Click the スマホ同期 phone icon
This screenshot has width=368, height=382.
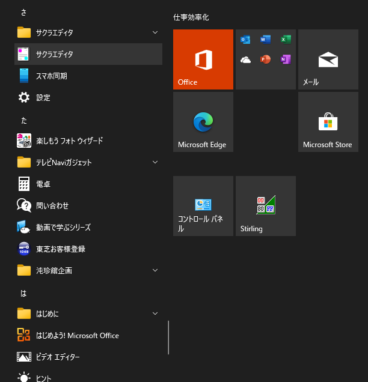(x=24, y=76)
